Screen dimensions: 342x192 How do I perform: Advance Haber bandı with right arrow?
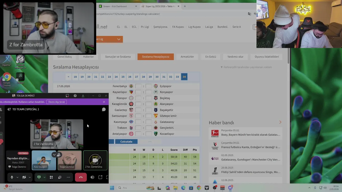[280, 122]
